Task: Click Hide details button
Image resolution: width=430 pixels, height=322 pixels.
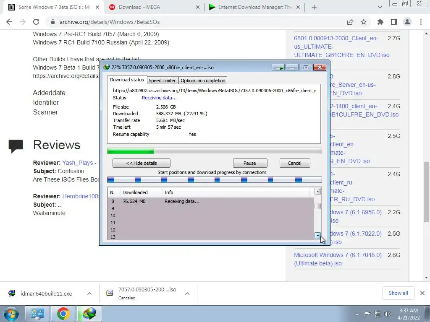Action: (142, 163)
